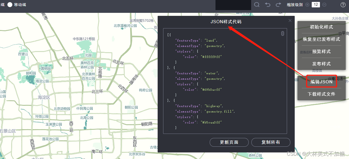This screenshot has height=159, width=349.
Task: Increase zoom level with plus icon
Action: tap(307, 5)
